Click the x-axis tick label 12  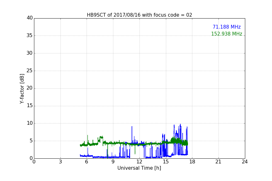pos(139,162)
